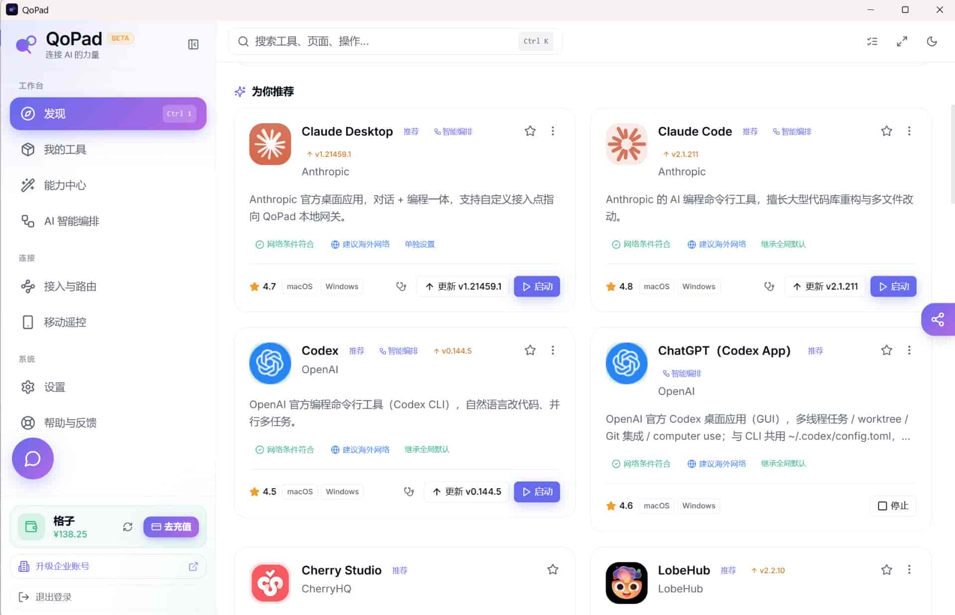Viewport: 955px width, 615px height.
Task: Open 能力中心 in the sidebar
Action: (x=108, y=185)
